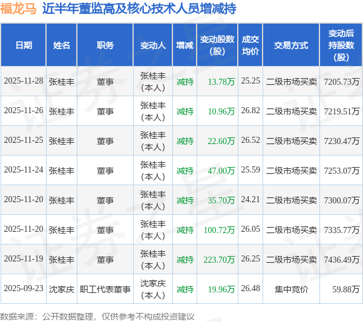Select the average price 26.48
The height and width of the screenshot is (322, 363).
250,289
